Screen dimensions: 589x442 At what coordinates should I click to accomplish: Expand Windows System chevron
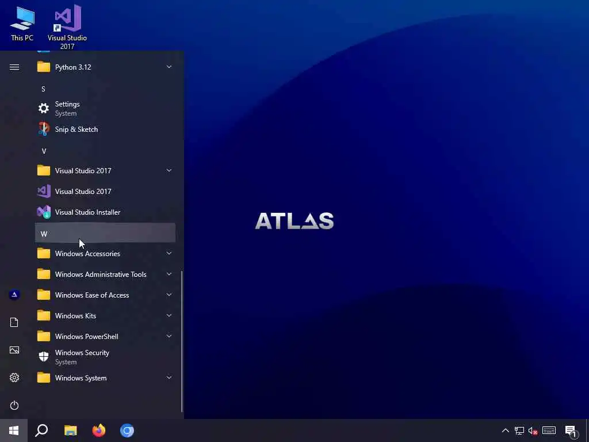tap(169, 378)
